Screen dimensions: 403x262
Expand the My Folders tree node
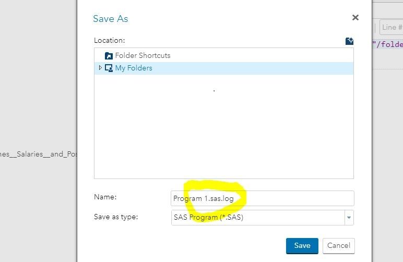coord(100,68)
